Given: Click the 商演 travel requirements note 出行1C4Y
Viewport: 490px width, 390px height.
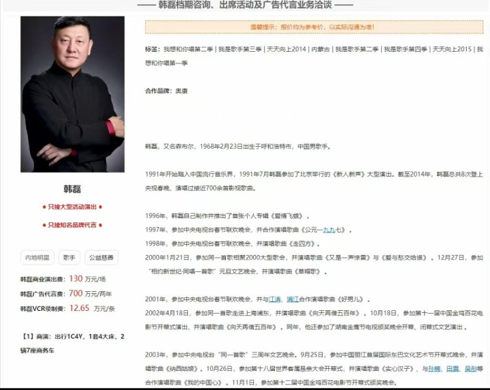Looking at the screenshot, I should [x=73, y=344].
